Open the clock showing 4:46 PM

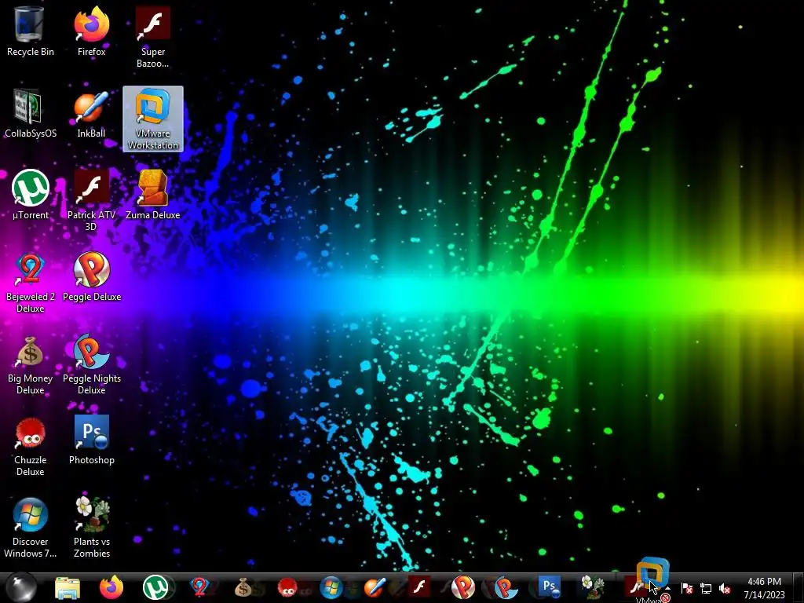pyautogui.click(x=764, y=588)
